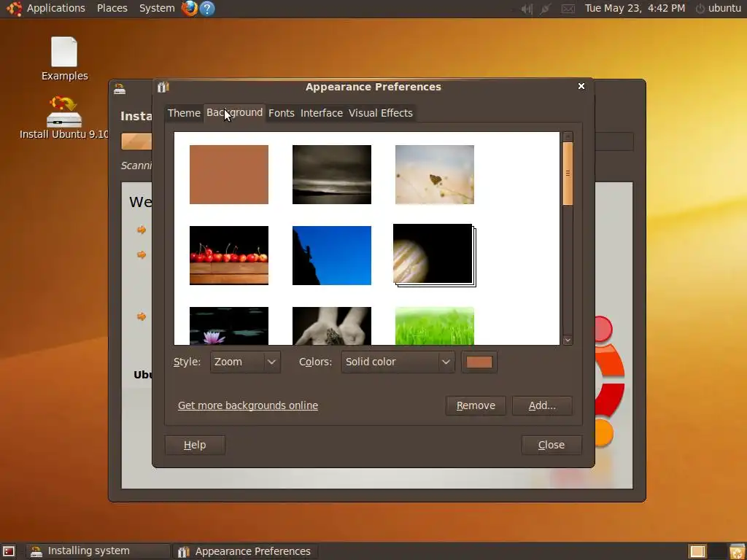Launch Firefox from the top panel

coord(190,8)
